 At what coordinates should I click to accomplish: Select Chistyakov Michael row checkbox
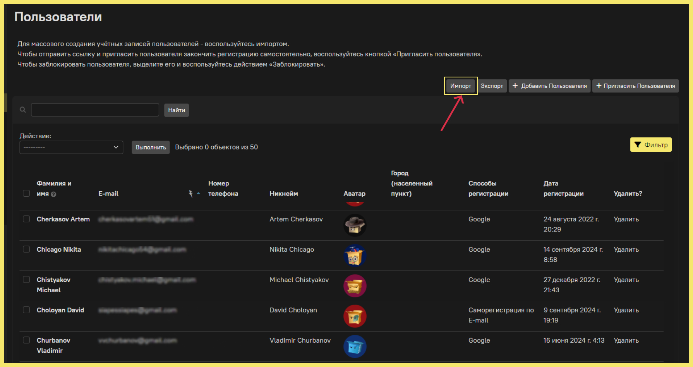click(x=26, y=279)
